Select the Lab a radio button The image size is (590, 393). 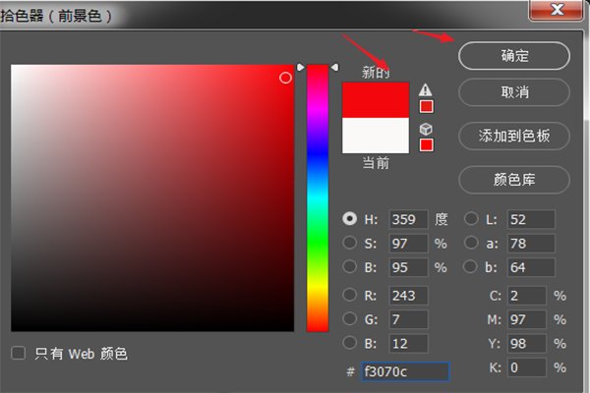[471, 243]
